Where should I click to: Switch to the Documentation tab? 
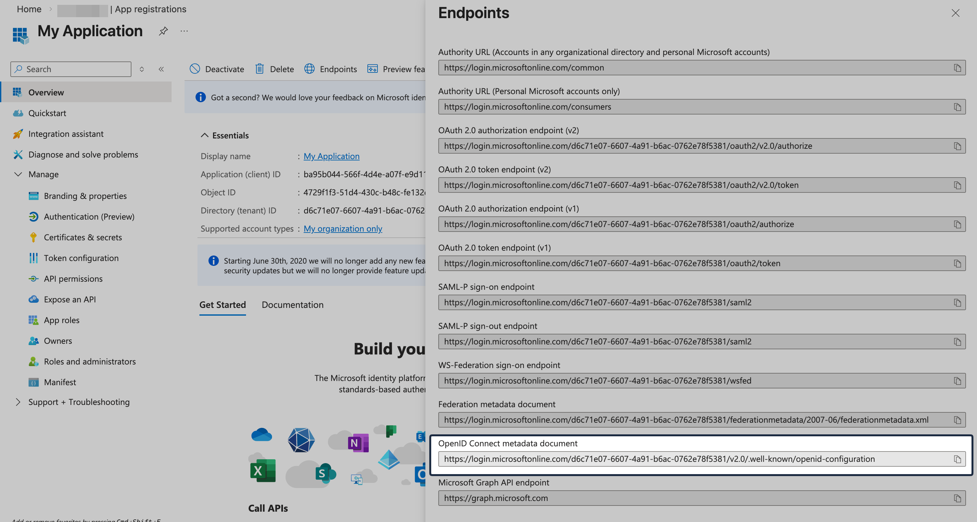pyautogui.click(x=292, y=305)
